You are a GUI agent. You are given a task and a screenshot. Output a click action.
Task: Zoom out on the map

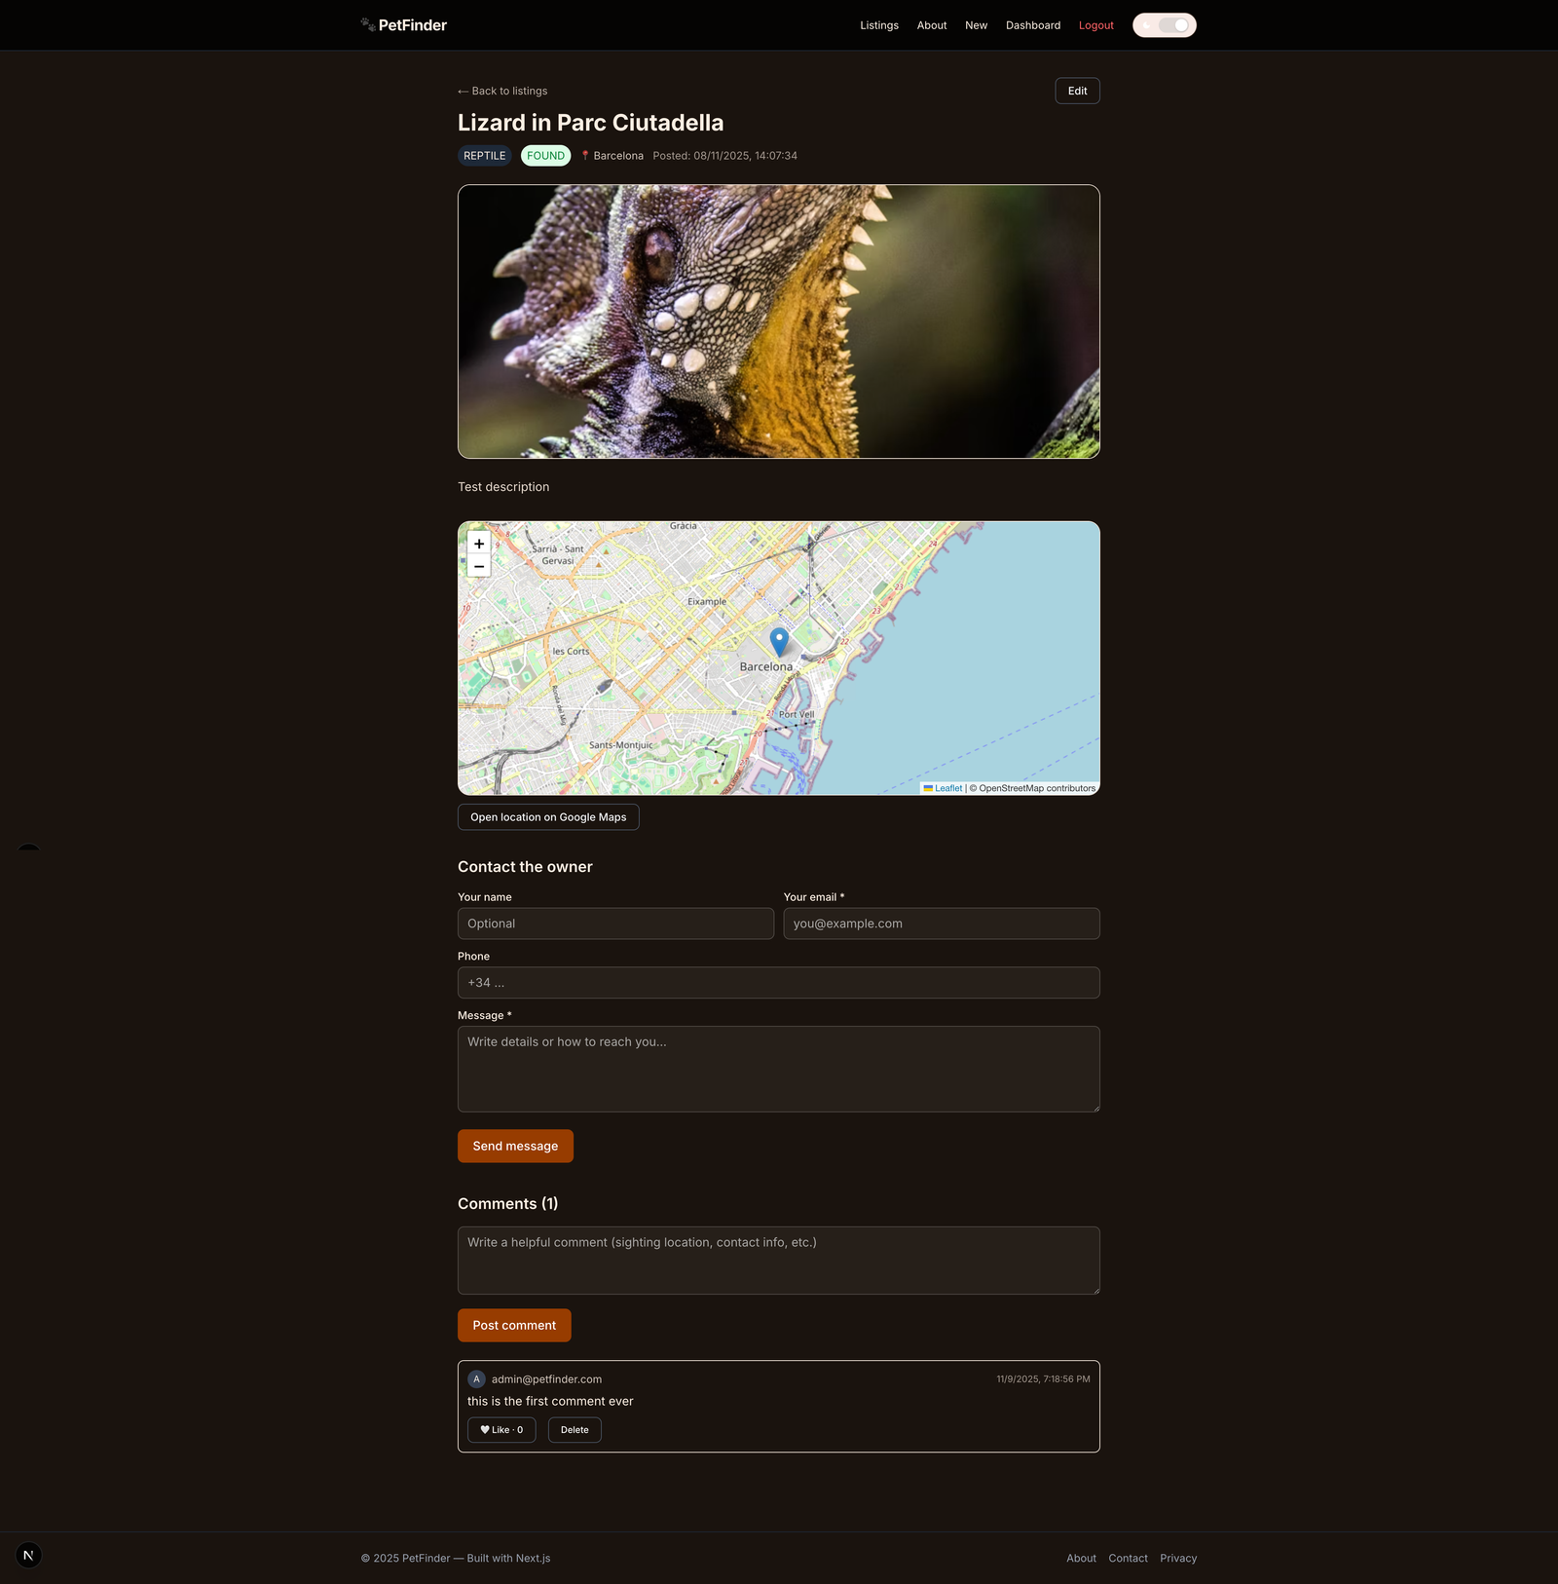tap(478, 566)
